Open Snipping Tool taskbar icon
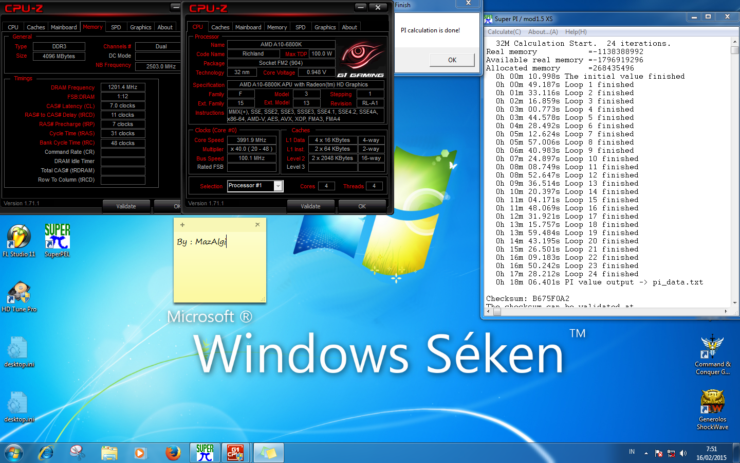740x463 pixels. coord(78,453)
